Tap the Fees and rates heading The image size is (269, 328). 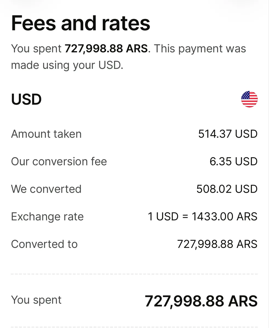pyautogui.click(x=81, y=23)
